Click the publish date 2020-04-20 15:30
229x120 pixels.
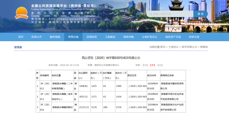pyautogui.click(x=69, y=65)
